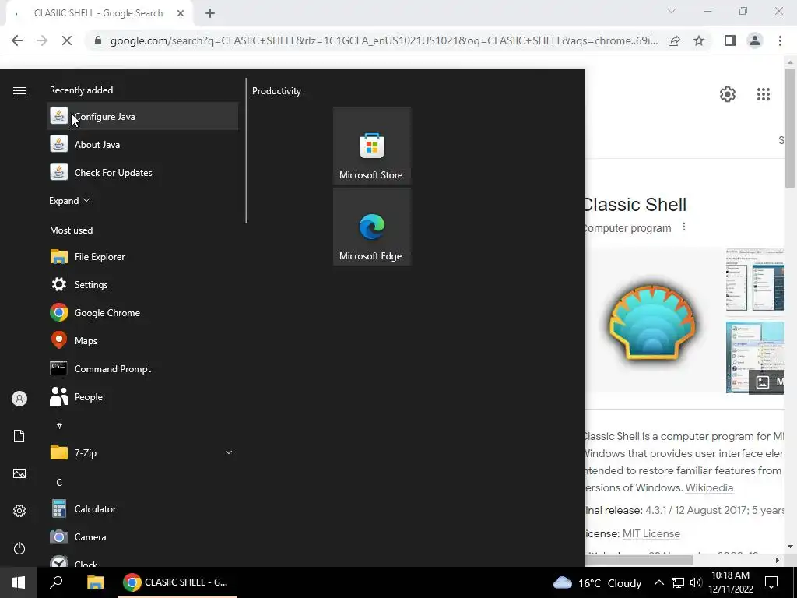797x598 pixels.
Task: Open Chrome's three-dot menu
Action: 780,40
